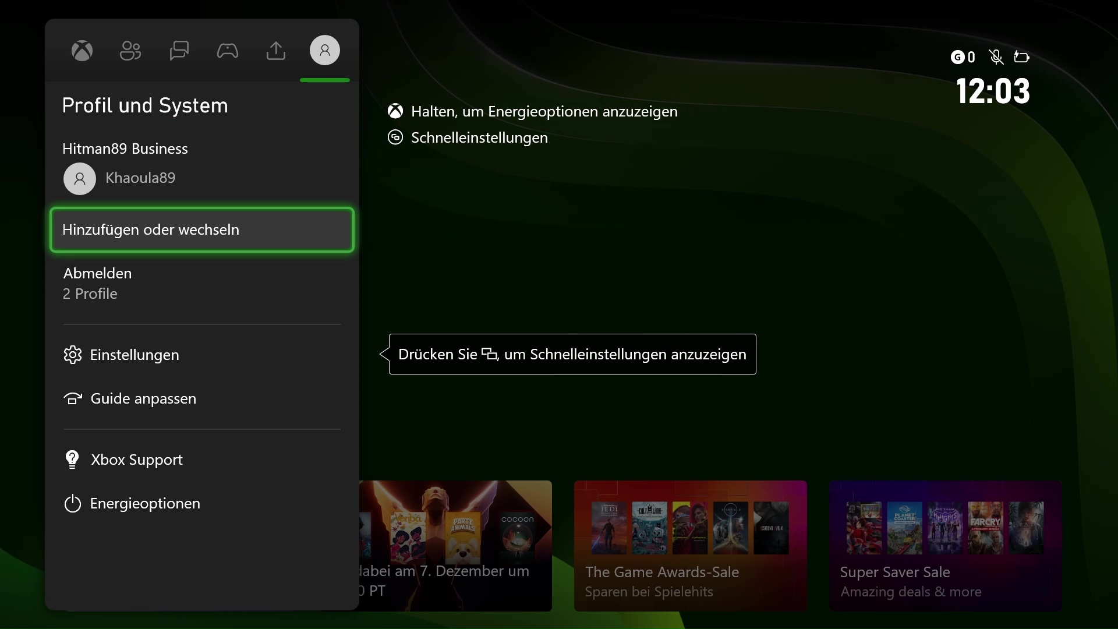The image size is (1118, 629).
Task: Click the Gamerscore G icon
Action: coord(957,56)
